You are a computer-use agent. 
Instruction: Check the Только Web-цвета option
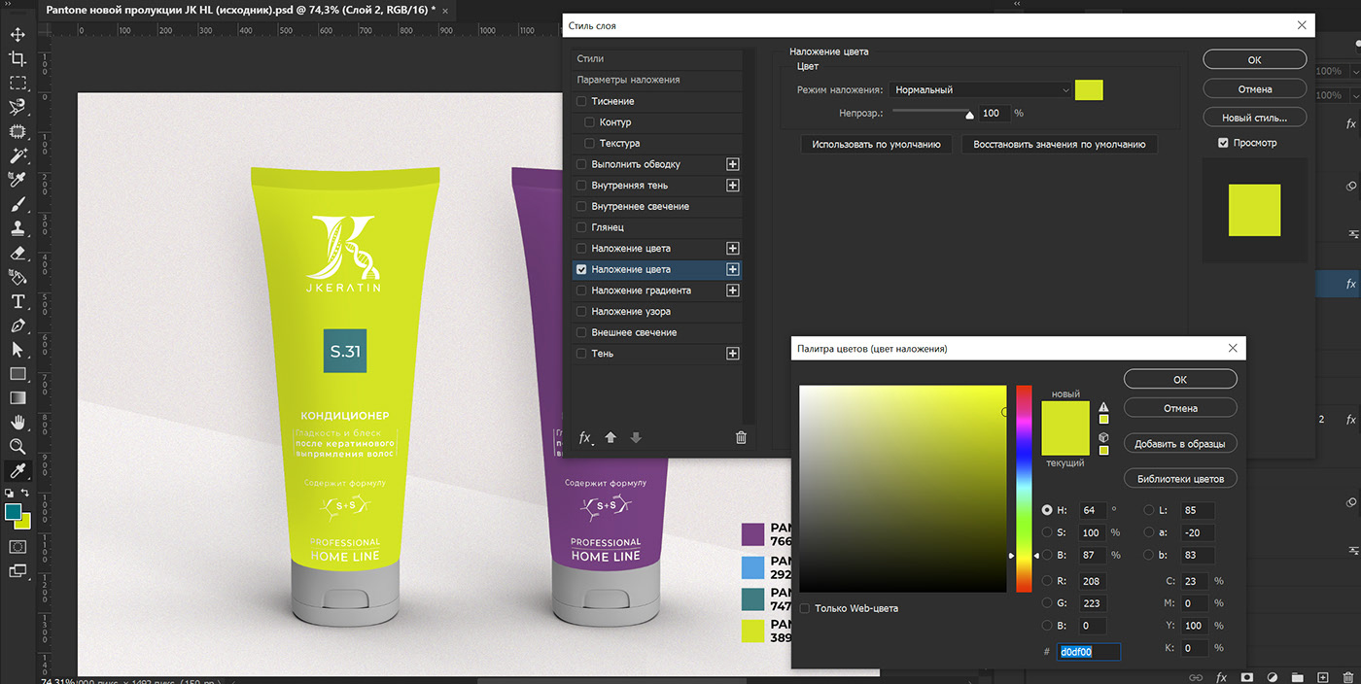pyautogui.click(x=804, y=608)
